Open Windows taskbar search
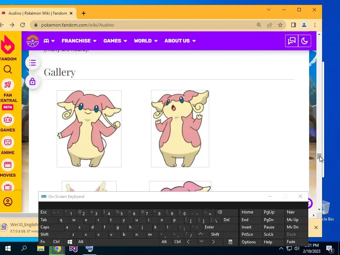Screen dimensions: 340x255 (24, 248)
